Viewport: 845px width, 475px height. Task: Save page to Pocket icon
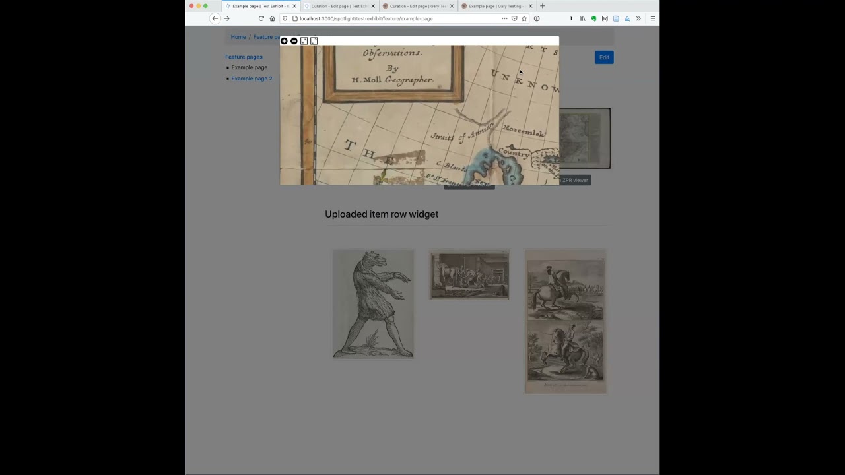(514, 18)
